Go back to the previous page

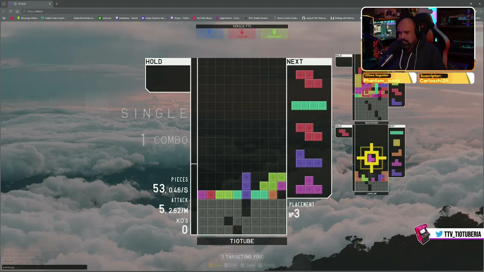coord(4,11)
